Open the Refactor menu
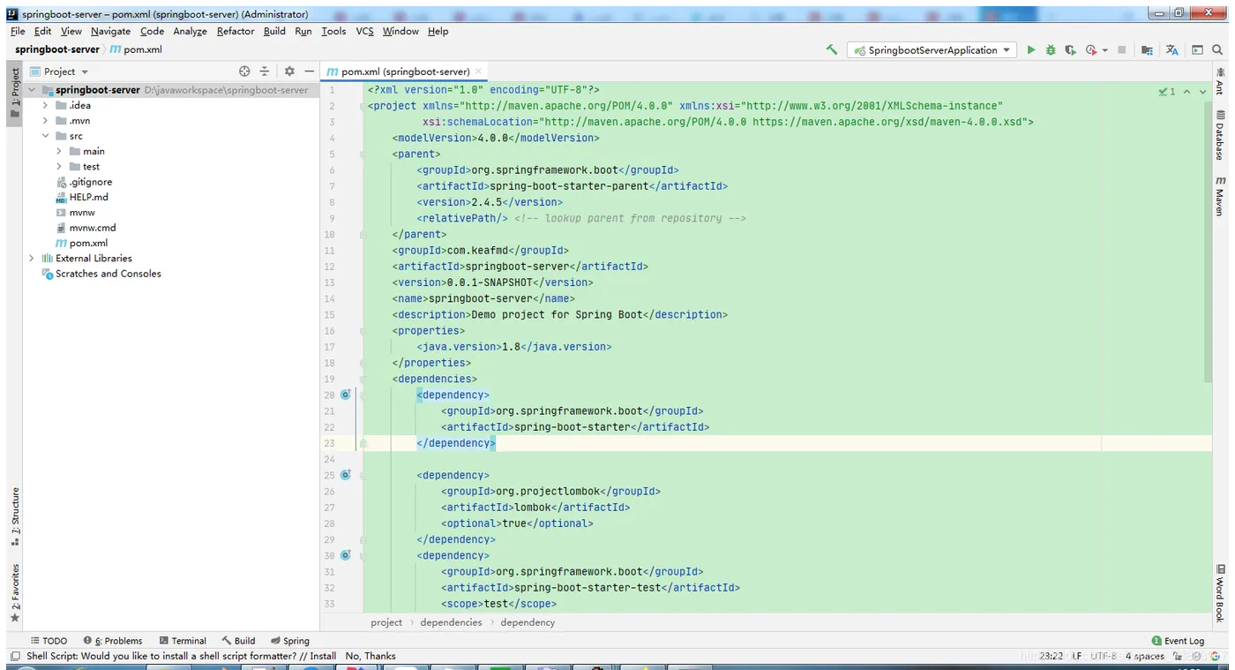The image size is (1235, 670). [236, 31]
